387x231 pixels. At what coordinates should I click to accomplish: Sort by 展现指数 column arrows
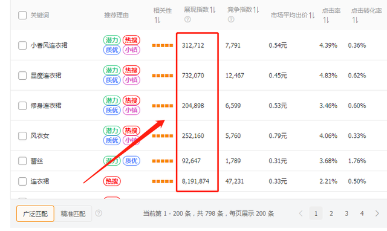(x=213, y=10)
